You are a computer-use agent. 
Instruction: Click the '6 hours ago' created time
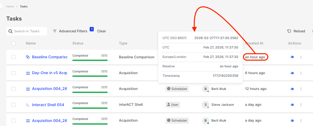255,73
